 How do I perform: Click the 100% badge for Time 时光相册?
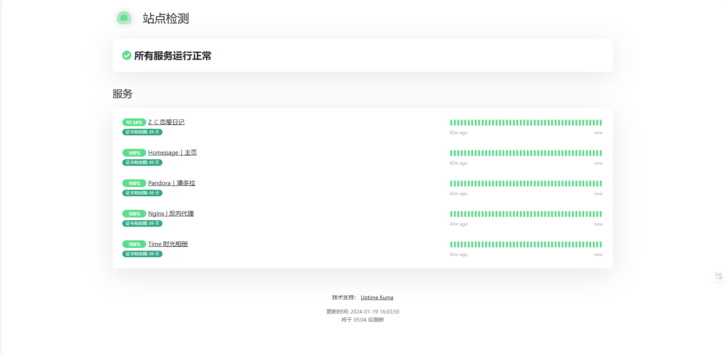[x=134, y=244]
